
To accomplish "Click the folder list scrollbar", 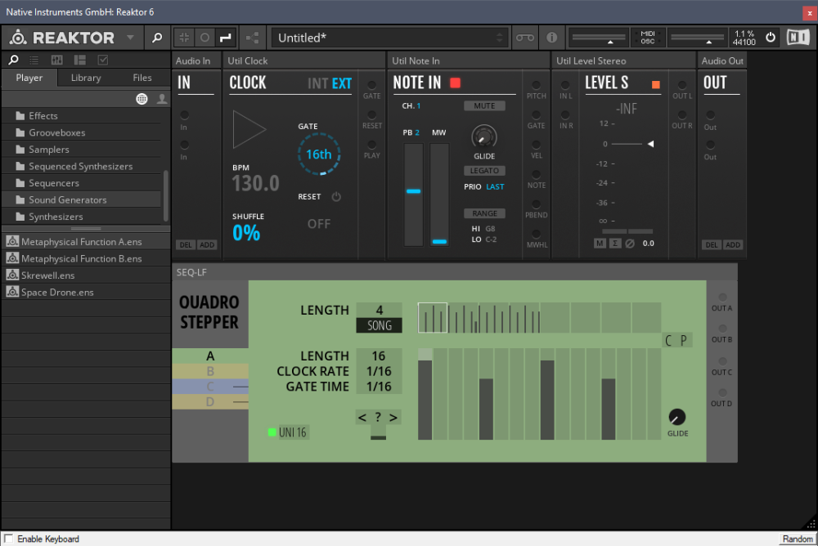I will tap(166, 195).
